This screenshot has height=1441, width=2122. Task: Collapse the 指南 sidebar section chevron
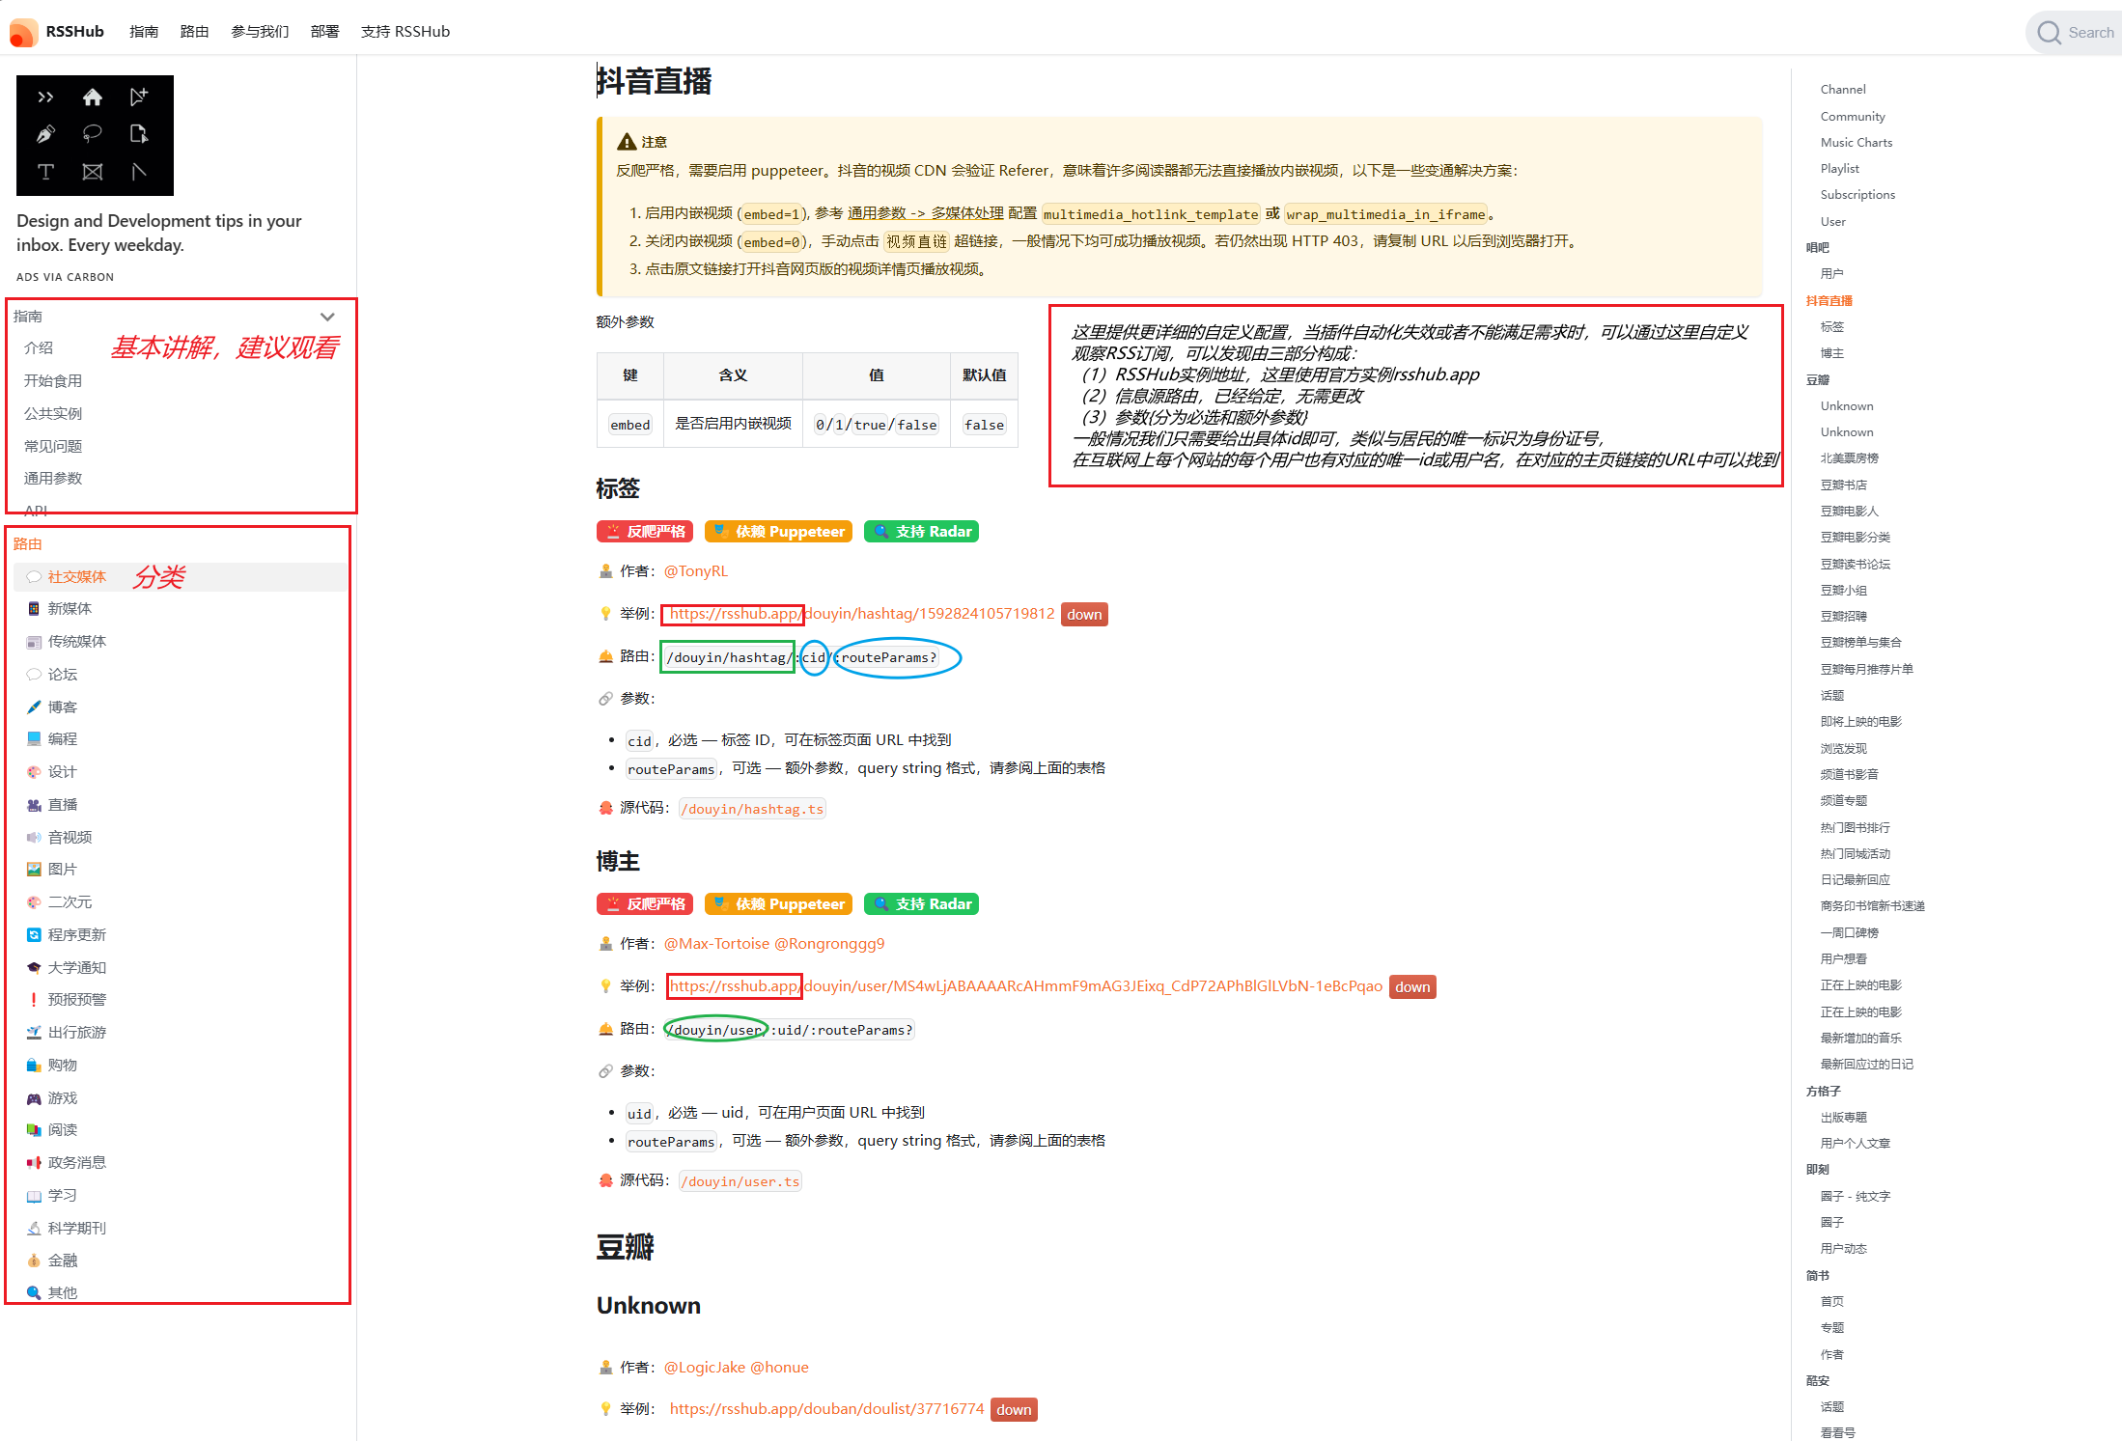[327, 317]
